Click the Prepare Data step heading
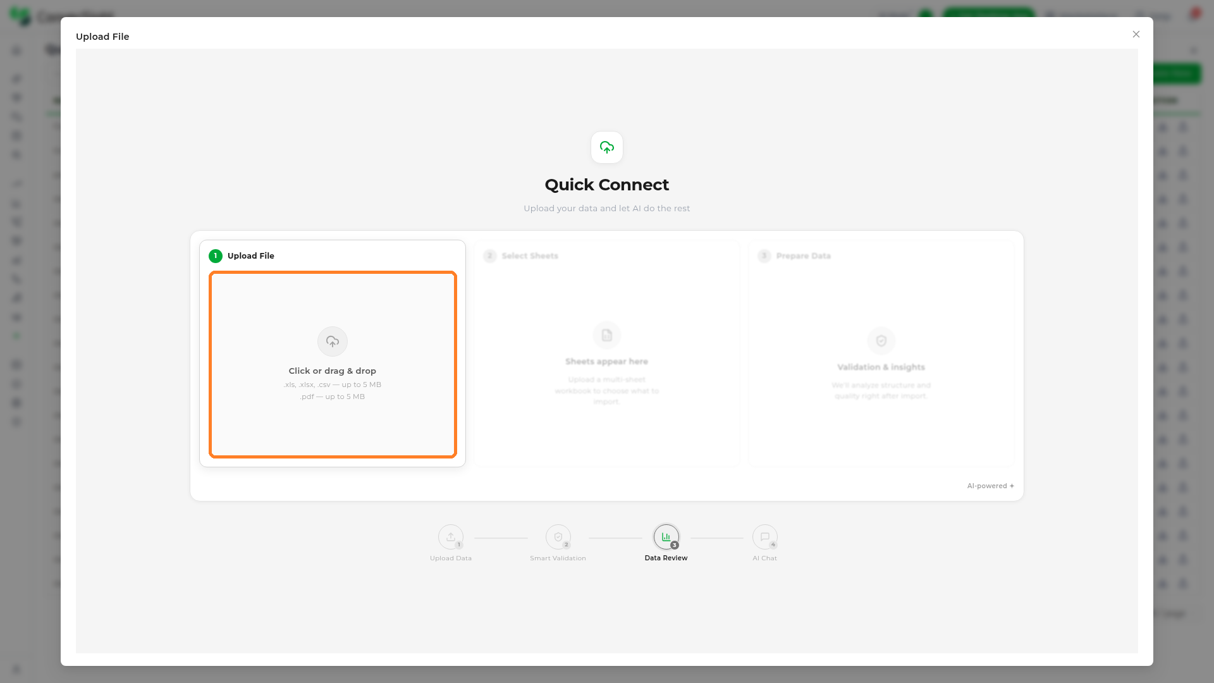Viewport: 1214px width, 683px height. pos(804,255)
